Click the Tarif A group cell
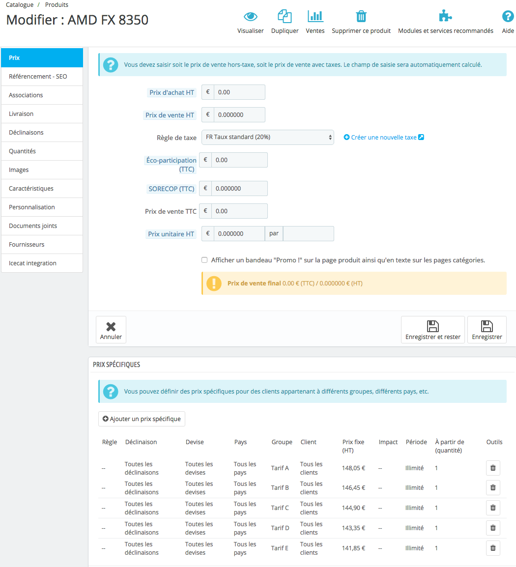The width and height of the screenshot is (516, 567). pyautogui.click(x=280, y=468)
